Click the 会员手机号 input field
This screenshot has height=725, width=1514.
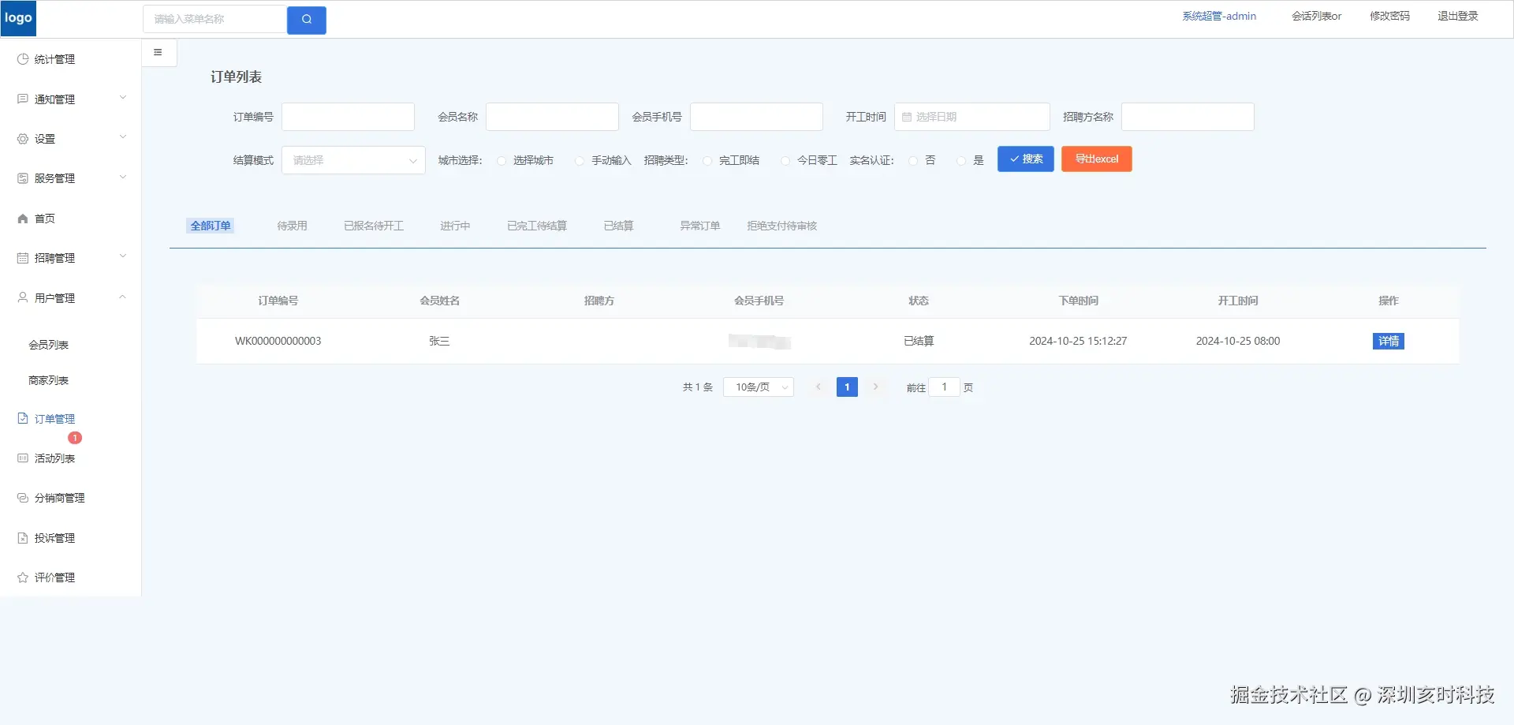point(757,117)
